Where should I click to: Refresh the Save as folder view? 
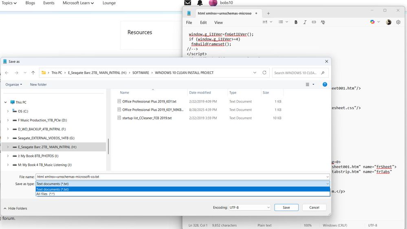tap(264, 73)
